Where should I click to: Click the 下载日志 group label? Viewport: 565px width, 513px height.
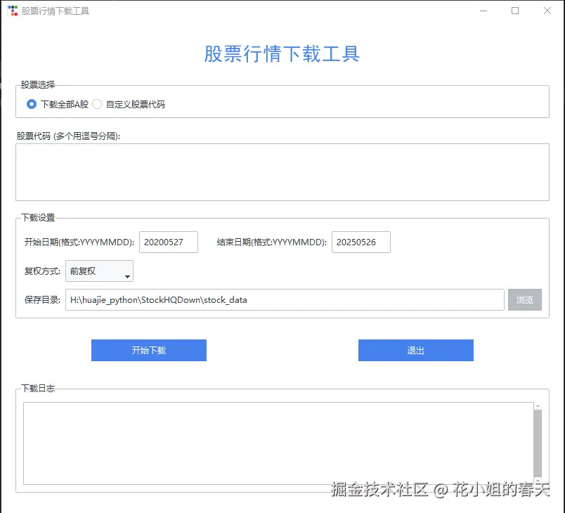click(38, 389)
